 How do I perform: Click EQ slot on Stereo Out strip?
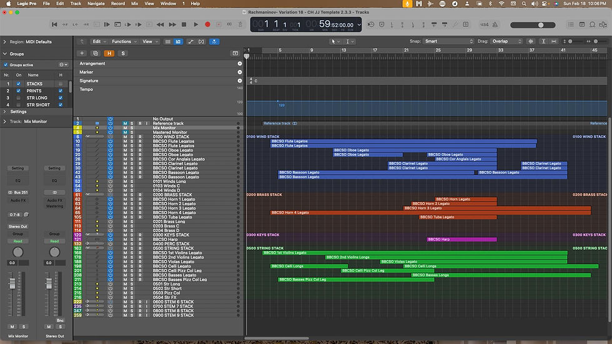click(x=54, y=180)
